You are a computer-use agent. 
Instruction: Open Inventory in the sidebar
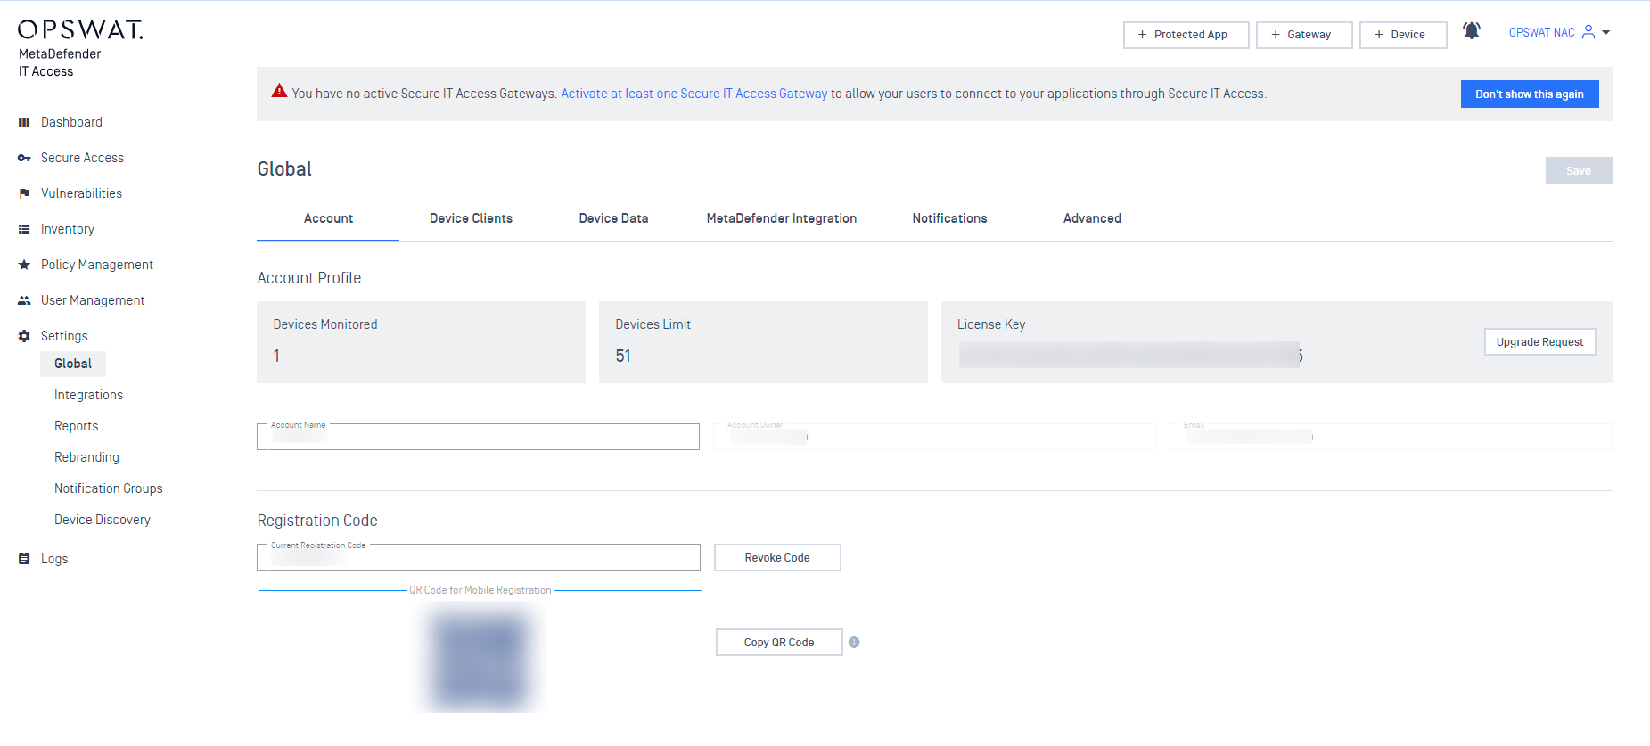pos(68,229)
